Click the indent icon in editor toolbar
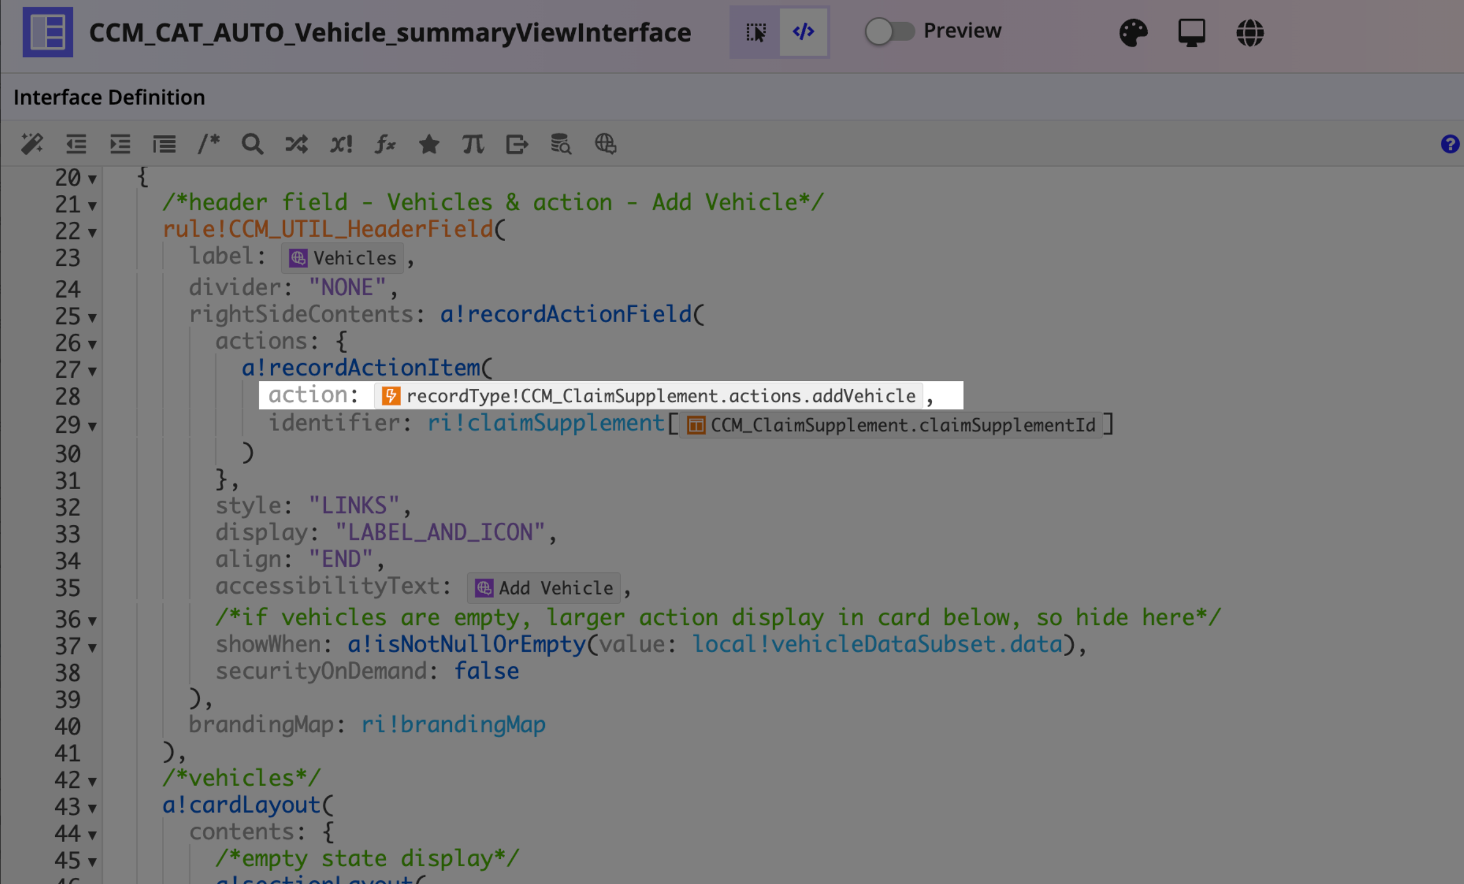Screen dimensions: 1464x884 [120, 144]
